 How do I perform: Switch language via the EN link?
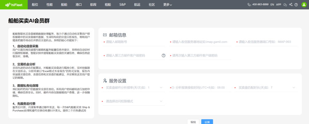click(x=272, y=5)
